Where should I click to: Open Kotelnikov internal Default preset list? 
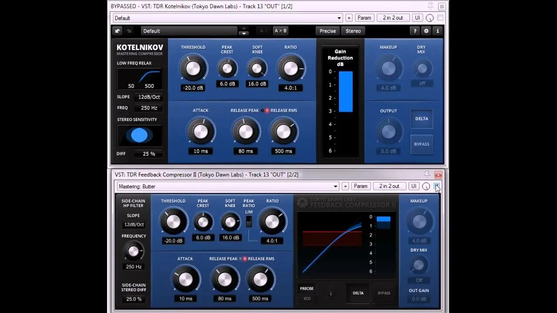click(x=189, y=31)
